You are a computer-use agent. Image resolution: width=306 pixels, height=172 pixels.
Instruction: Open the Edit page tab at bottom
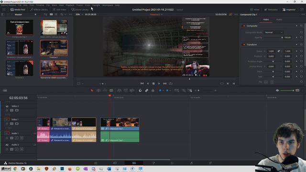(x=134, y=163)
